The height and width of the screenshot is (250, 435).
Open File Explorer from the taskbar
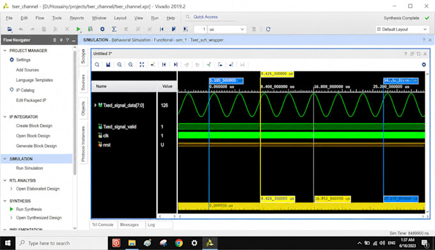[132, 243]
